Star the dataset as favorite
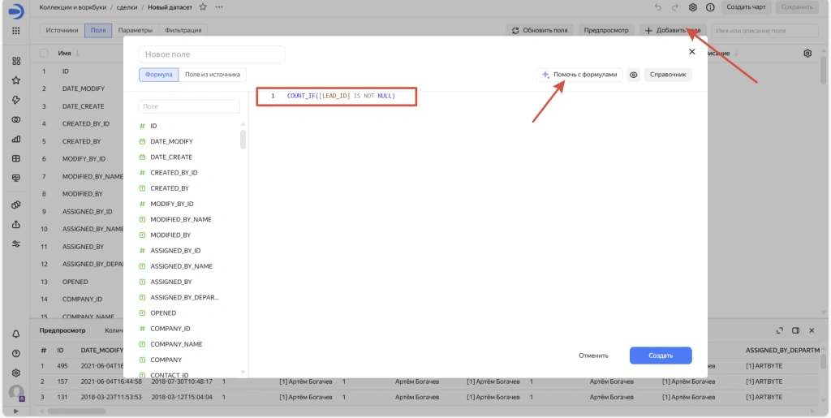Image resolution: width=831 pixels, height=418 pixels. pyautogui.click(x=203, y=6)
